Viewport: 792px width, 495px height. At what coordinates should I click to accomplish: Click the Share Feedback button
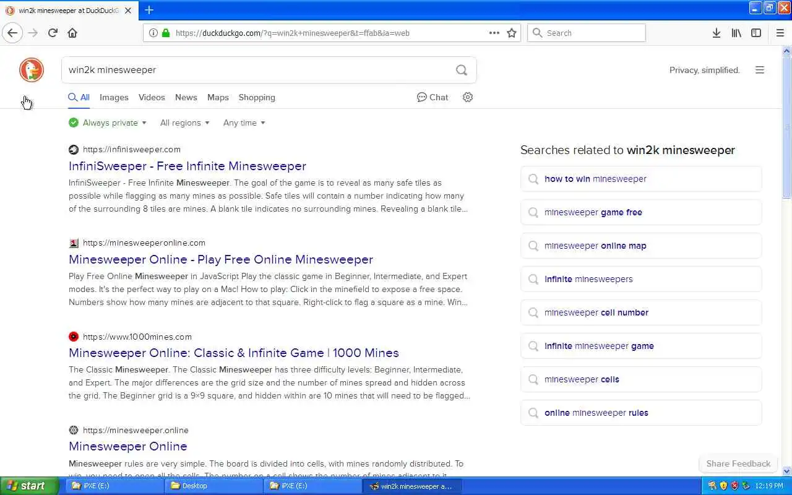click(738, 463)
